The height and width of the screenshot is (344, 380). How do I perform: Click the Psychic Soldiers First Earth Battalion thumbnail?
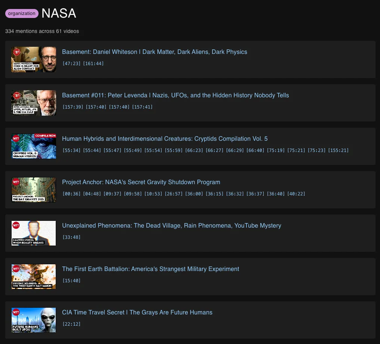coord(34,277)
